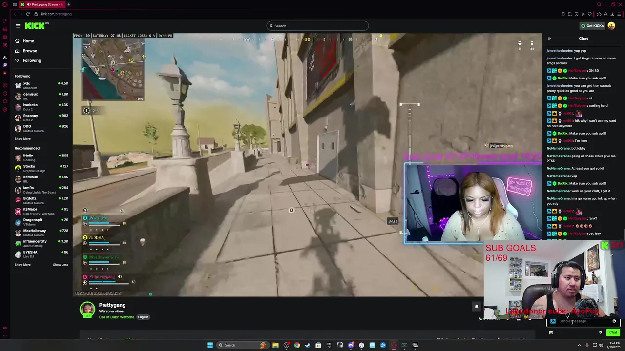625x351 pixels.
Task: Open recommended channel iHolly
Action: click(42, 157)
